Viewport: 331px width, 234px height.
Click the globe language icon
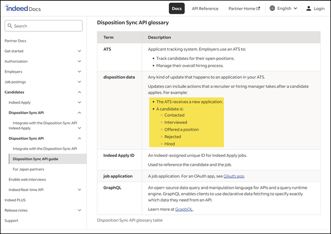coord(272,9)
